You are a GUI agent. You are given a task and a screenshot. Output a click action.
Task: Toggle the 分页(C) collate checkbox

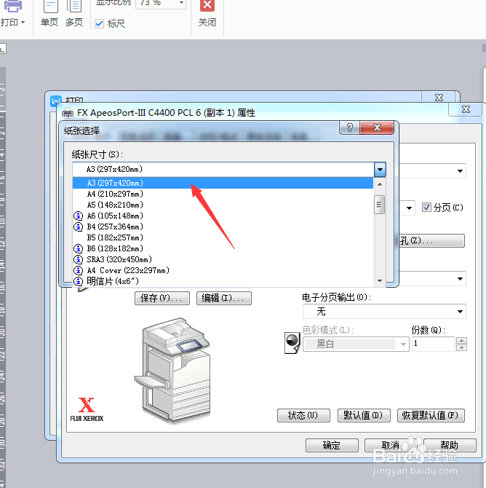click(x=426, y=208)
